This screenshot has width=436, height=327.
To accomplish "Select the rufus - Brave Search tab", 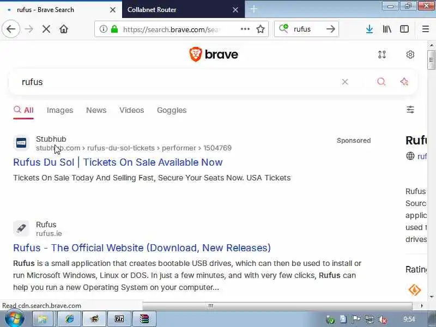I will tap(61, 10).
